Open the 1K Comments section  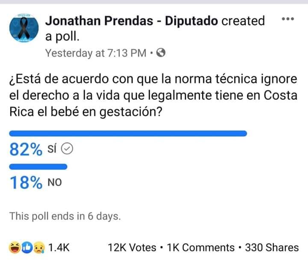pos(200,248)
